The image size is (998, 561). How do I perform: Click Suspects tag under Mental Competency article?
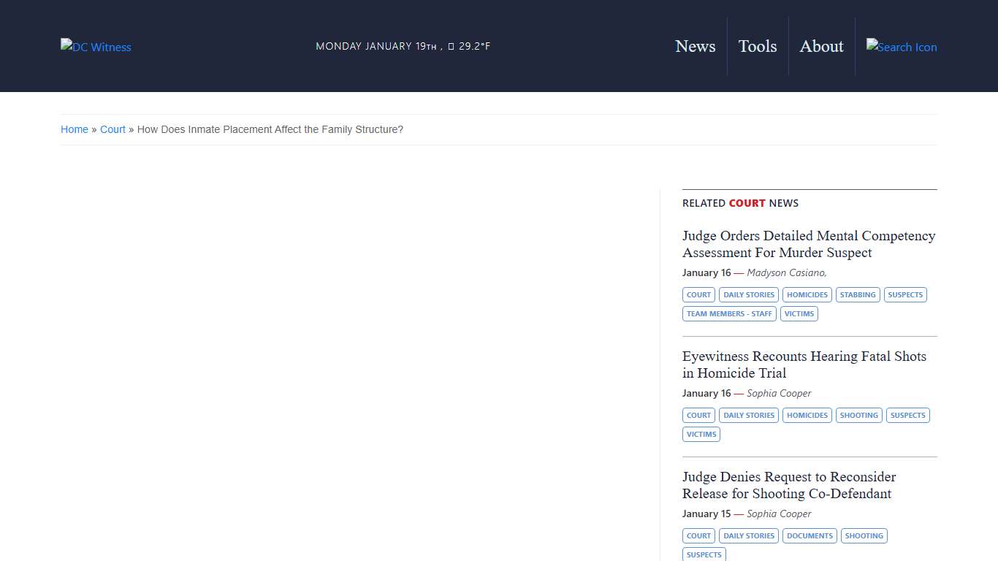(905, 295)
